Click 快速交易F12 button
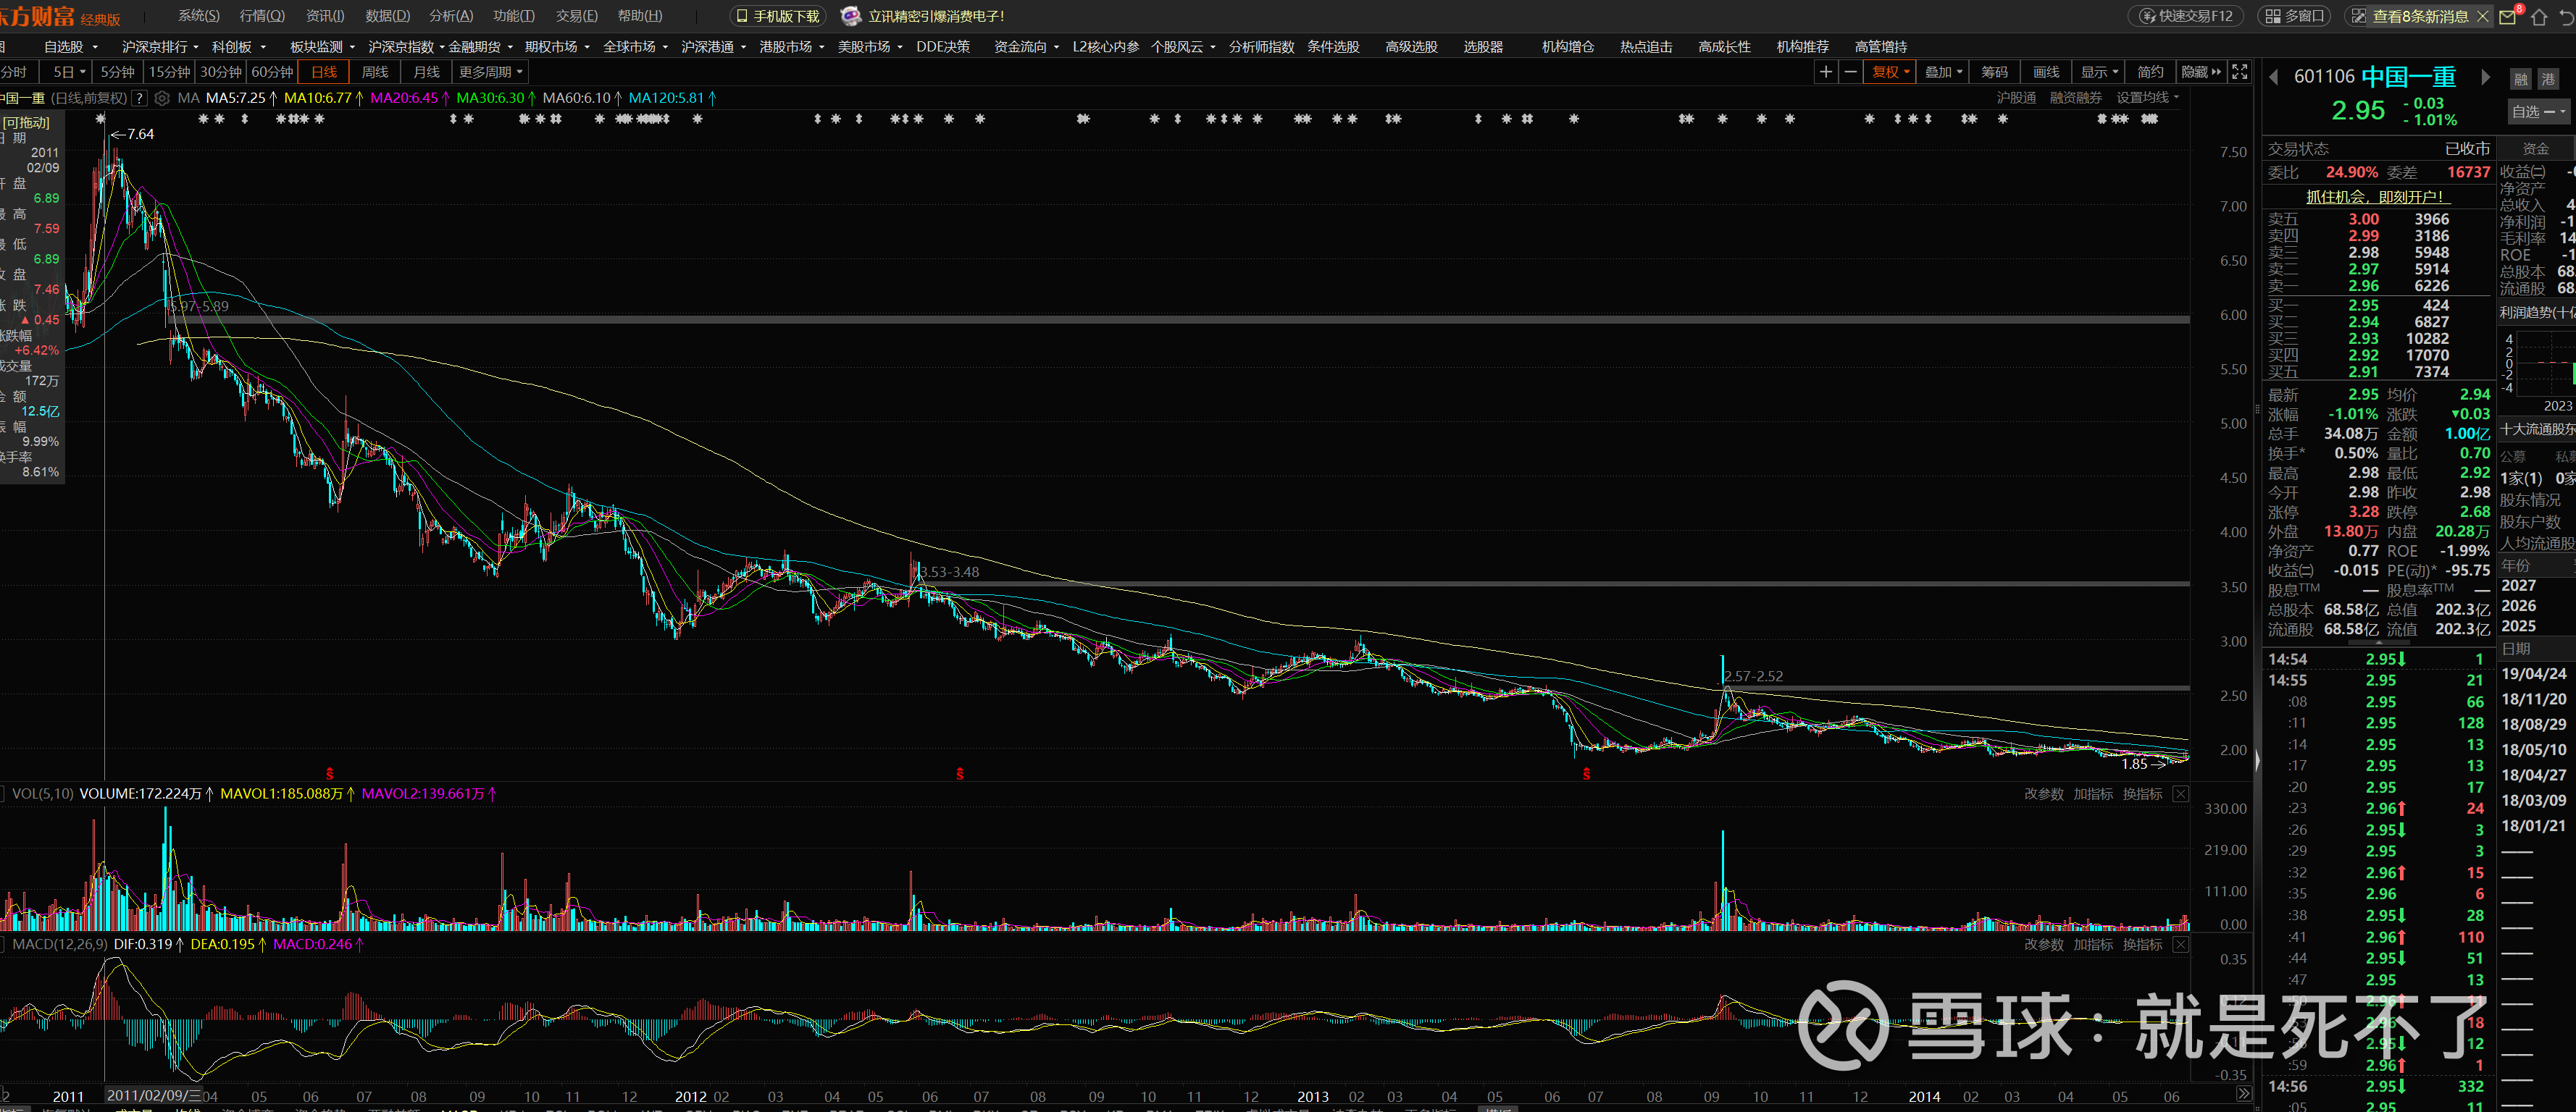Screen dimensions: 2576x1112 click(x=2187, y=16)
